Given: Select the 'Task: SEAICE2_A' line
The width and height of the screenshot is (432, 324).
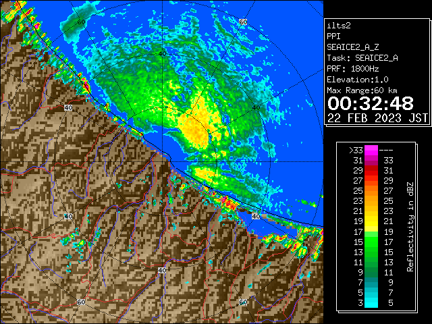Looking at the screenshot, I should 362,58.
